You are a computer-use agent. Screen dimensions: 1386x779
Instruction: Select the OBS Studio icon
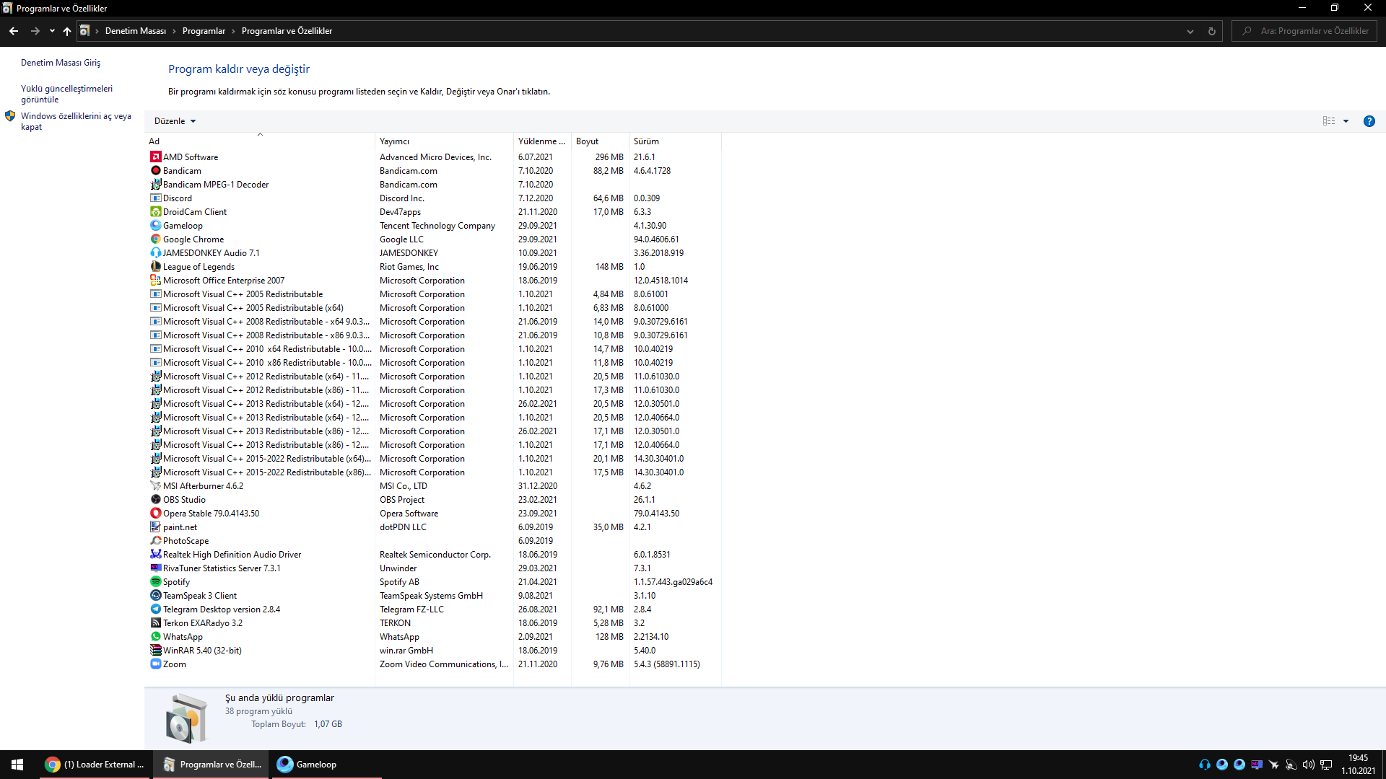click(155, 499)
